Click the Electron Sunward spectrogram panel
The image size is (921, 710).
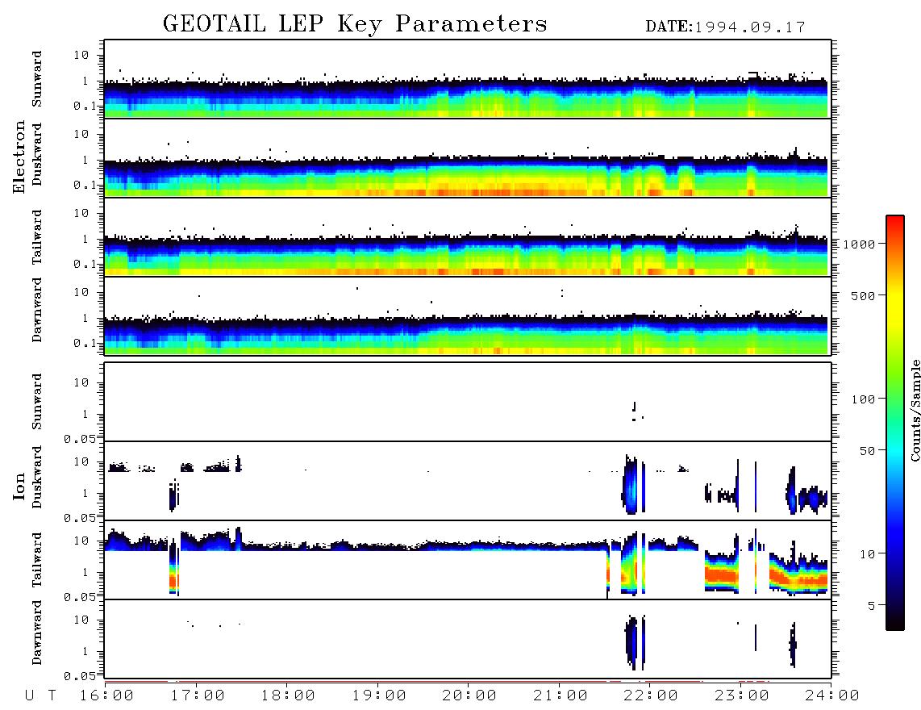coord(468,79)
